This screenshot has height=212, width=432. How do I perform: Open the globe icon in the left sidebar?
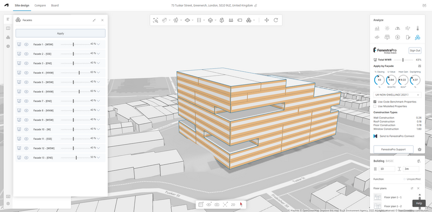(8, 46)
